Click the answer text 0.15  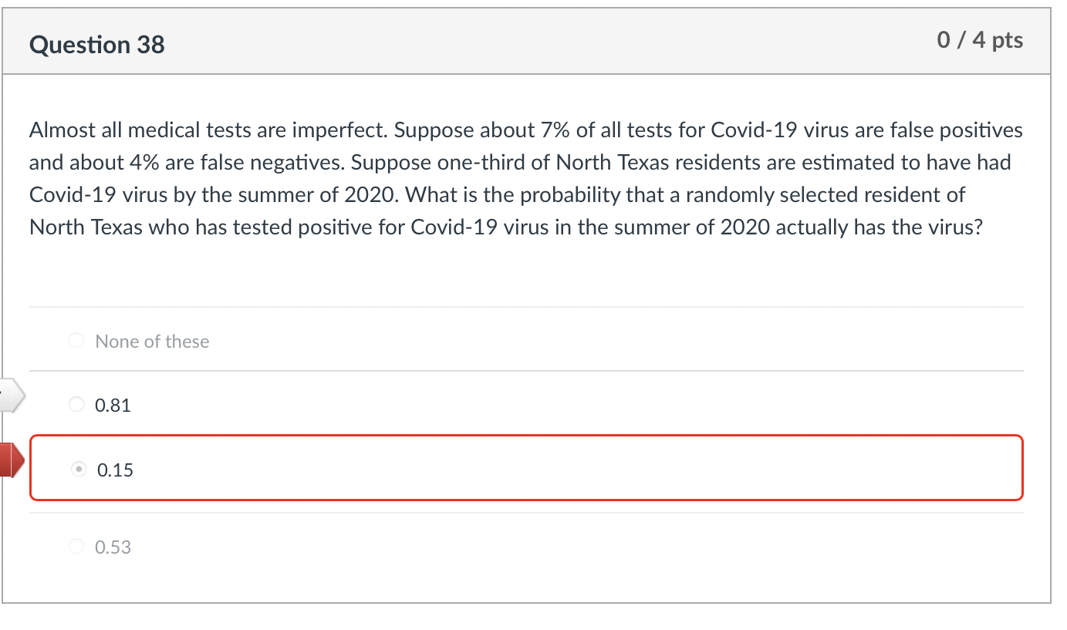click(114, 469)
